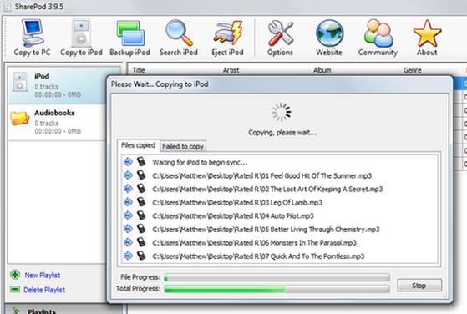Click the 'Please Wait... Copying to iPod' dialog title

point(160,84)
